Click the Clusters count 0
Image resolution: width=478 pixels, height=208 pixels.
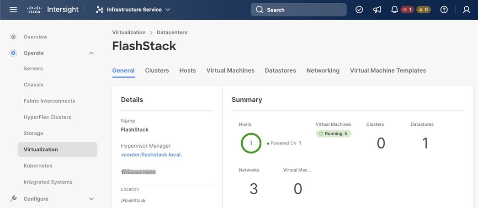[381, 143]
